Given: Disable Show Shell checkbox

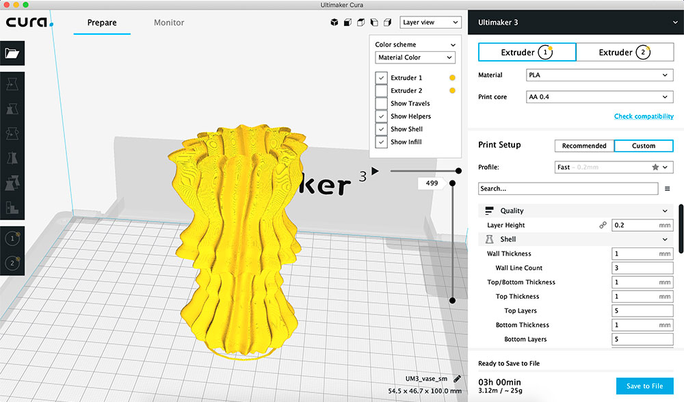Looking at the screenshot, I should click(x=381, y=129).
